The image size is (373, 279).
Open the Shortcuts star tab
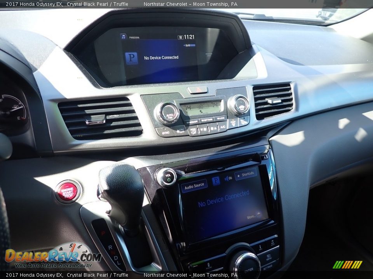(246, 175)
